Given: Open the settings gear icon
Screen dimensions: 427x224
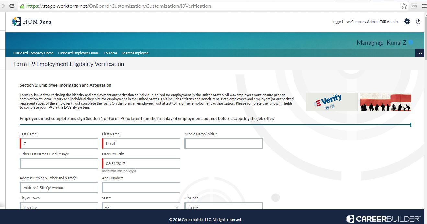Looking at the screenshot, I should [407, 21].
